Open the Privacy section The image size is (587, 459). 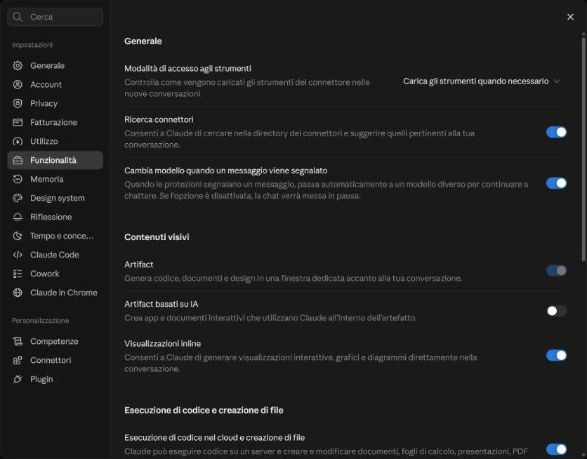[x=55, y=103]
